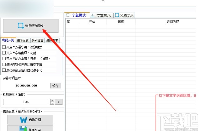This screenshot has width=199, height=131.
Task: Focus the 检测频率 input field showing 1000
Action: (x=26, y=102)
